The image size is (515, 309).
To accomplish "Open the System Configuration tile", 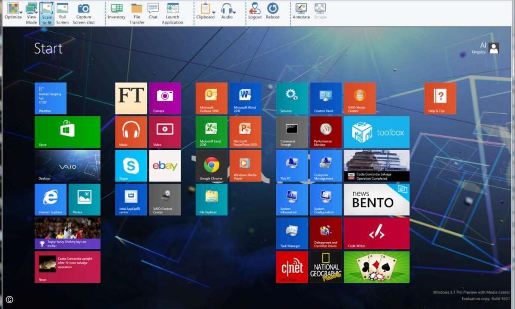I will (x=326, y=200).
